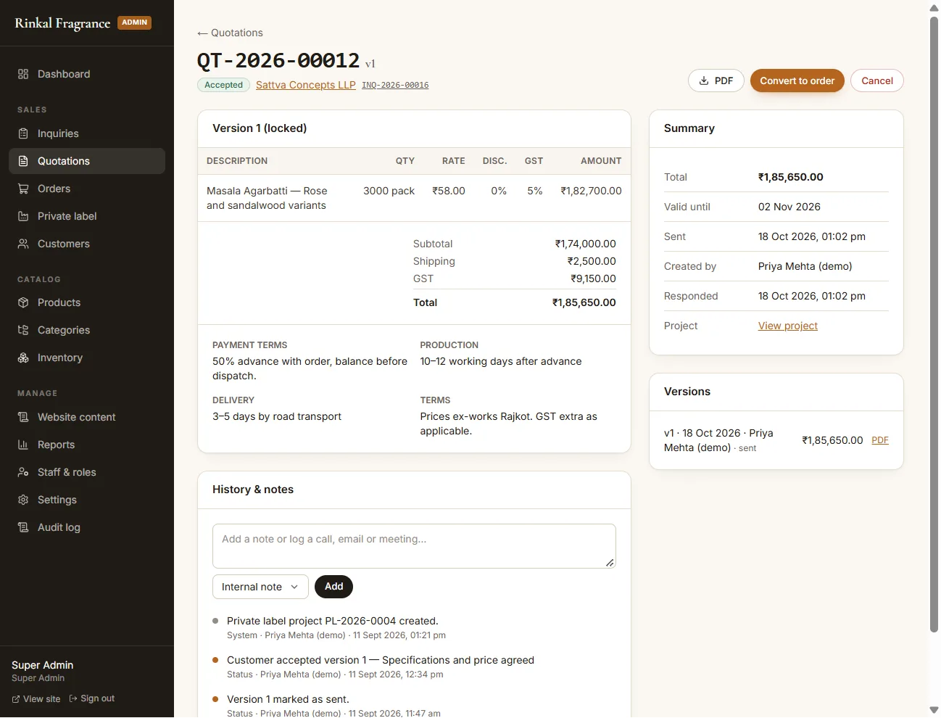Sign out of Super Admin account
The width and height of the screenshot is (941, 718).
coord(92,699)
